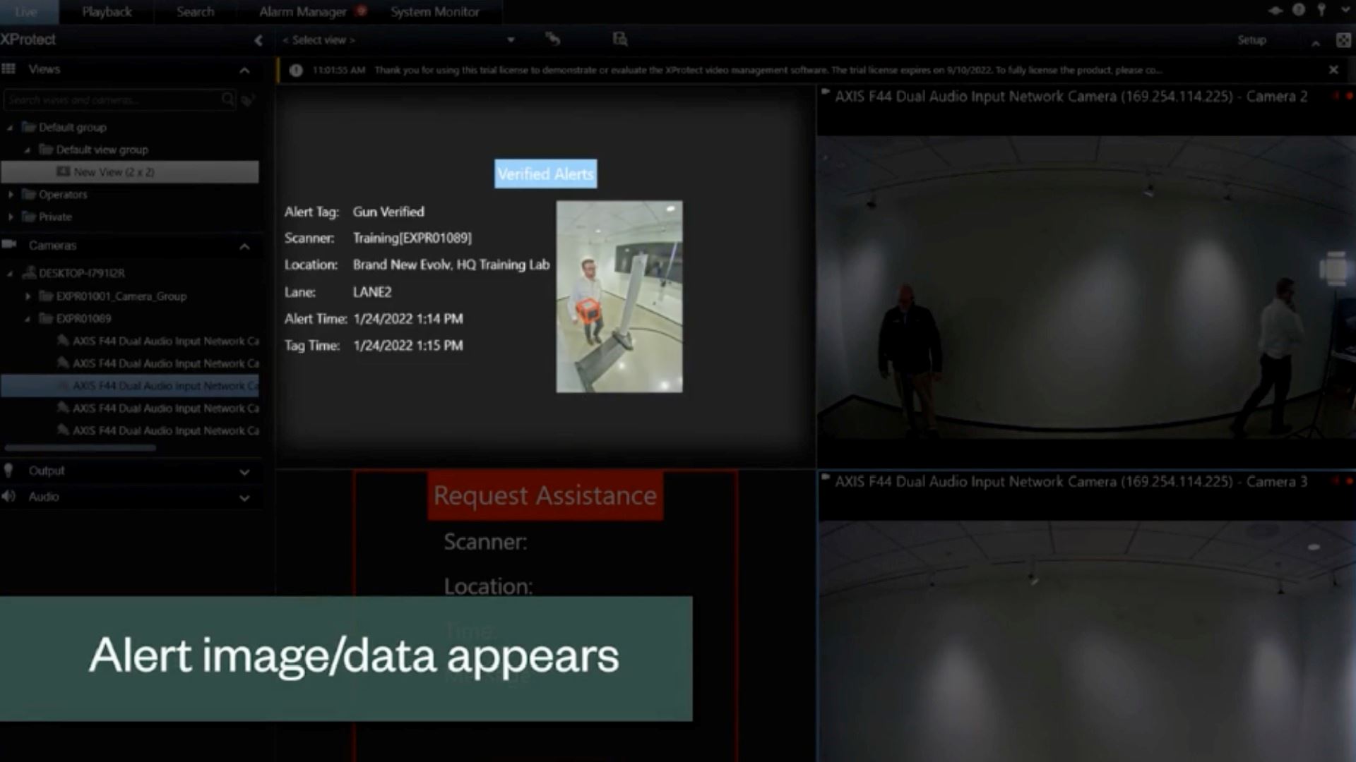Click the login key icon at top right

(x=1321, y=10)
